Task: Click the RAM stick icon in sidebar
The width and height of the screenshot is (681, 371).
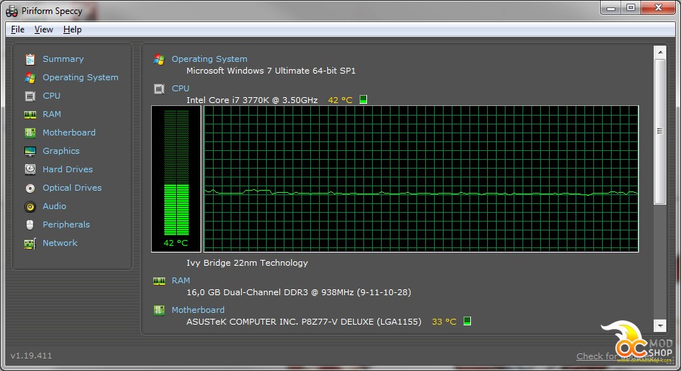Action: [30, 115]
